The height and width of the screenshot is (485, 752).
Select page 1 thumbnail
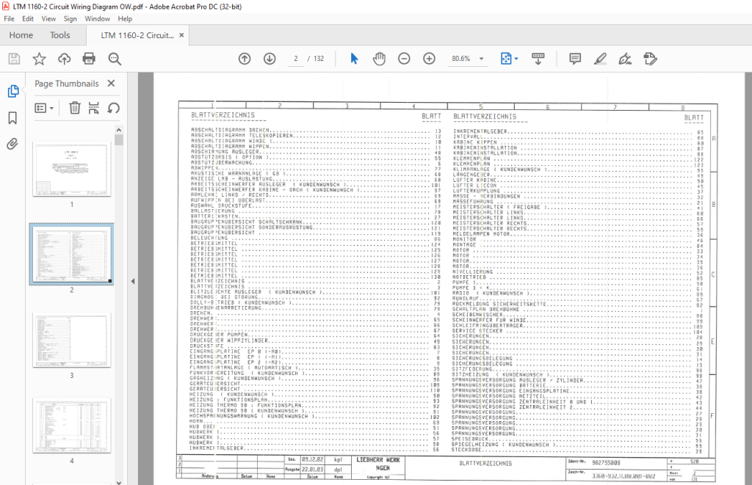point(71,169)
